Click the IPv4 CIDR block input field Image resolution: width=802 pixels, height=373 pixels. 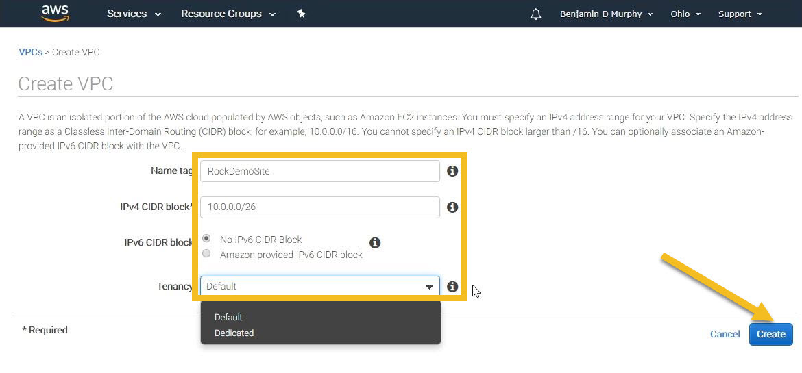click(x=319, y=207)
